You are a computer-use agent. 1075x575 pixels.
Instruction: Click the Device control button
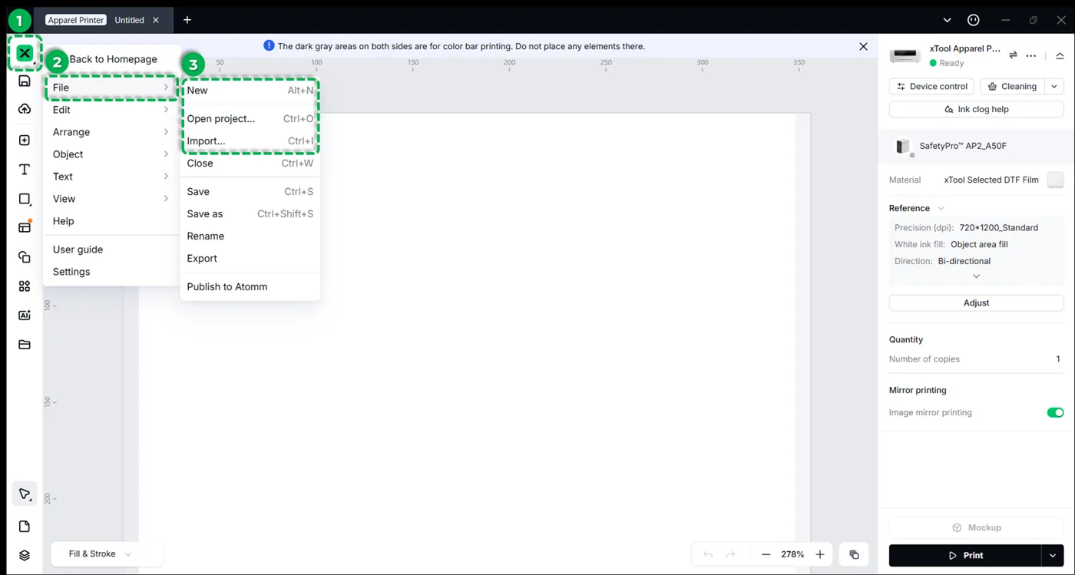(x=931, y=87)
